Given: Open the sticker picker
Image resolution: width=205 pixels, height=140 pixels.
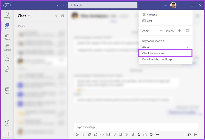Looking at the screenshot, I should 114,134.
